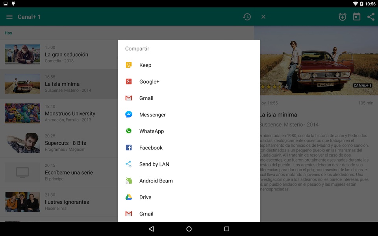Image resolution: width=378 pixels, height=236 pixels.
Task: Tap the status bar clock showing 10:56
Action: 370,4
